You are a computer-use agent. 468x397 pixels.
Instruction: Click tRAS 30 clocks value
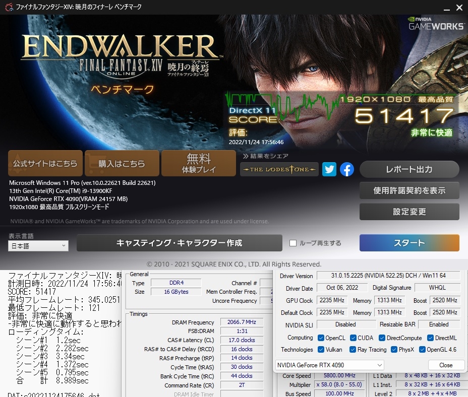click(x=242, y=367)
